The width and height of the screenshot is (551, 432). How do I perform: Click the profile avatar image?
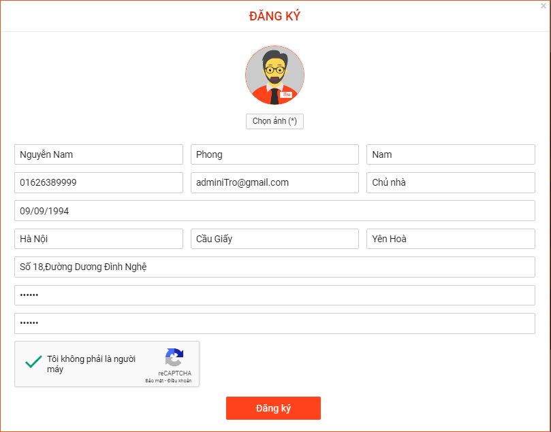[274, 76]
